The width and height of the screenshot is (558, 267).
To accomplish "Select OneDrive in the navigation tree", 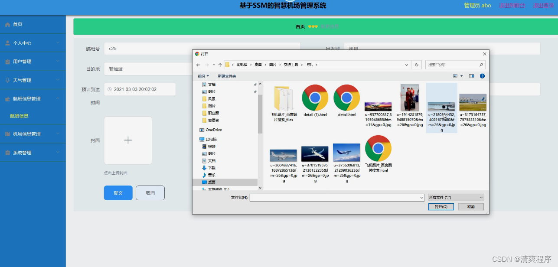I will pos(211,130).
